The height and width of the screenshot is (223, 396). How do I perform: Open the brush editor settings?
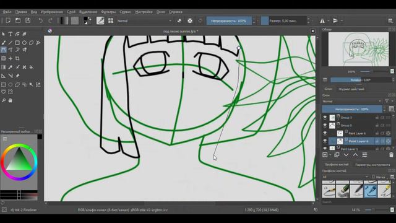pyautogui.click(x=100, y=20)
